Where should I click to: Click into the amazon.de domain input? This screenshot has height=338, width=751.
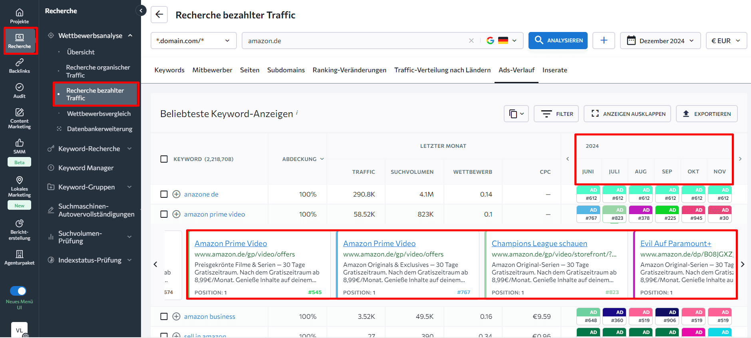(x=356, y=41)
